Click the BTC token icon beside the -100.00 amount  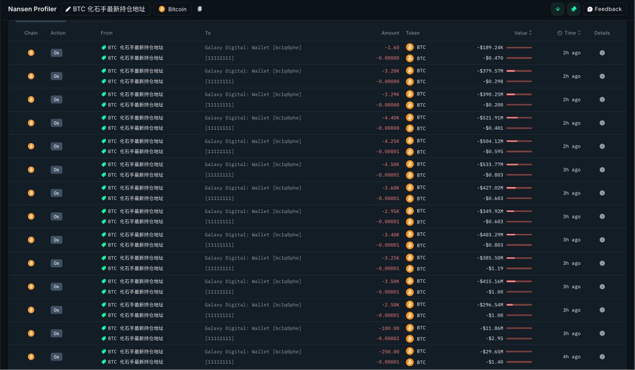[410, 328]
